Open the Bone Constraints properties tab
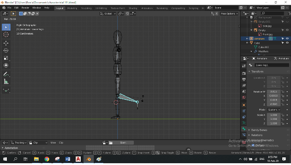The height and width of the screenshot is (165, 291). point(244,135)
